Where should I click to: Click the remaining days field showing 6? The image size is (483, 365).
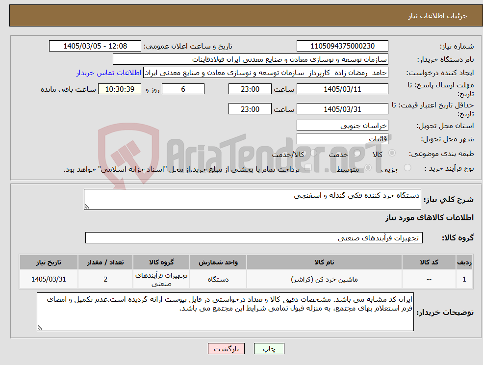183,89
